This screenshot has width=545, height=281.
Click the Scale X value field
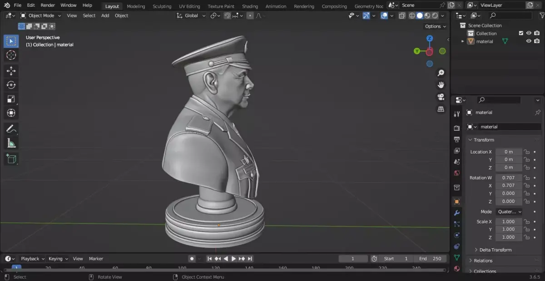(x=508, y=222)
